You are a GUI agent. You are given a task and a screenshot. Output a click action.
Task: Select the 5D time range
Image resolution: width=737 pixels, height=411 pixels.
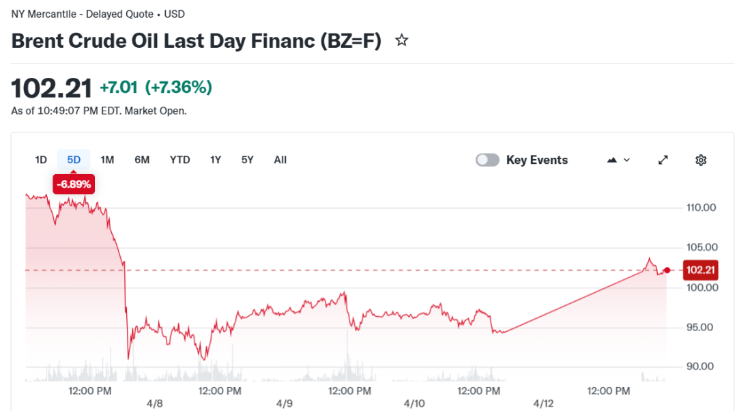click(x=74, y=160)
